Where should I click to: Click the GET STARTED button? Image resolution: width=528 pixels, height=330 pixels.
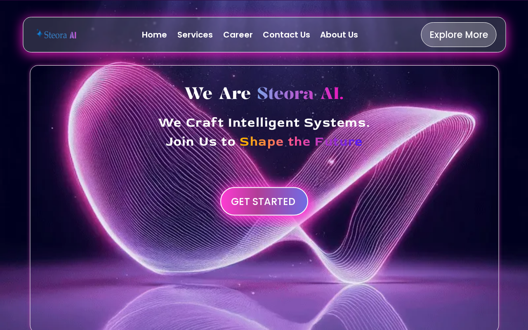coord(264,201)
